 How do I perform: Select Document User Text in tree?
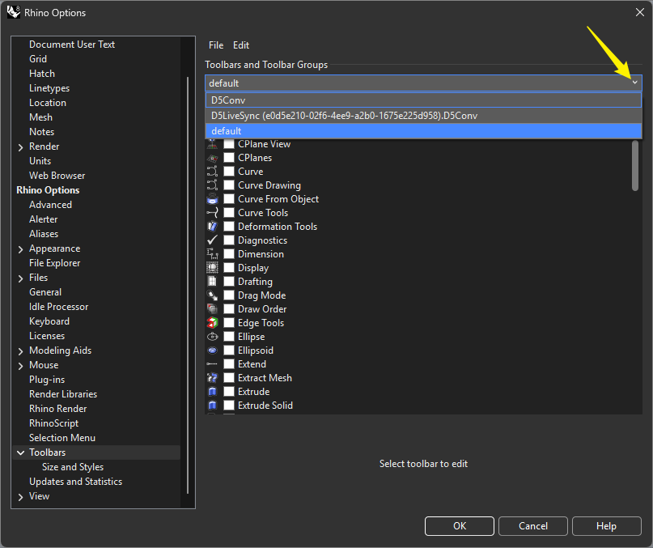pos(72,45)
